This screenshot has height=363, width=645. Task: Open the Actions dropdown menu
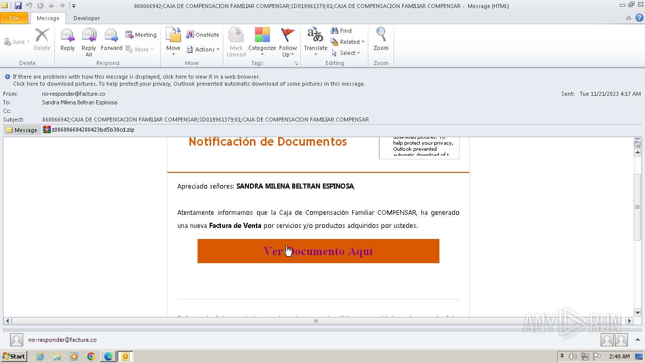[203, 49]
